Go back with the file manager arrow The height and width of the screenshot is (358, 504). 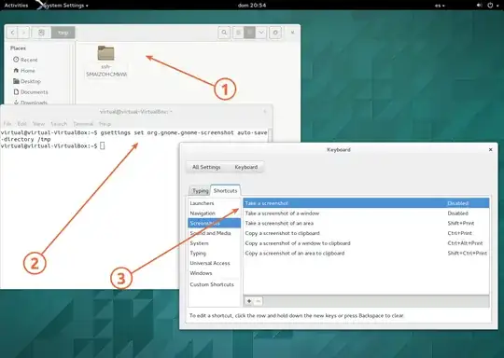12,33
